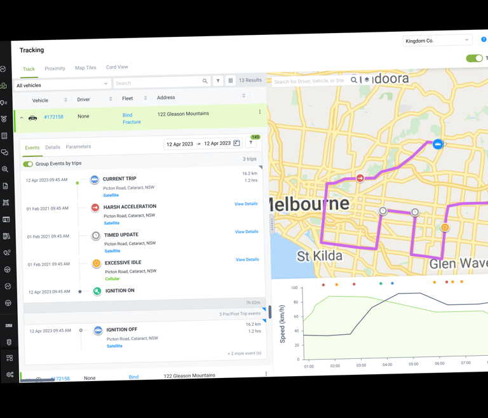View Details for Timed Update event

(x=247, y=232)
